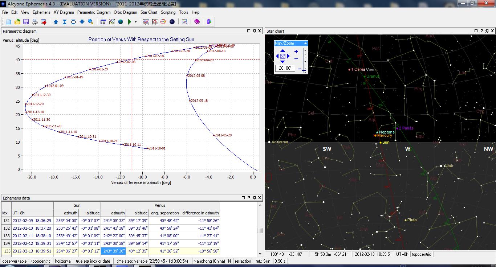Click the blue converging arrows toolbar icon
Viewport: 496px width, 267px height.
tap(65, 22)
